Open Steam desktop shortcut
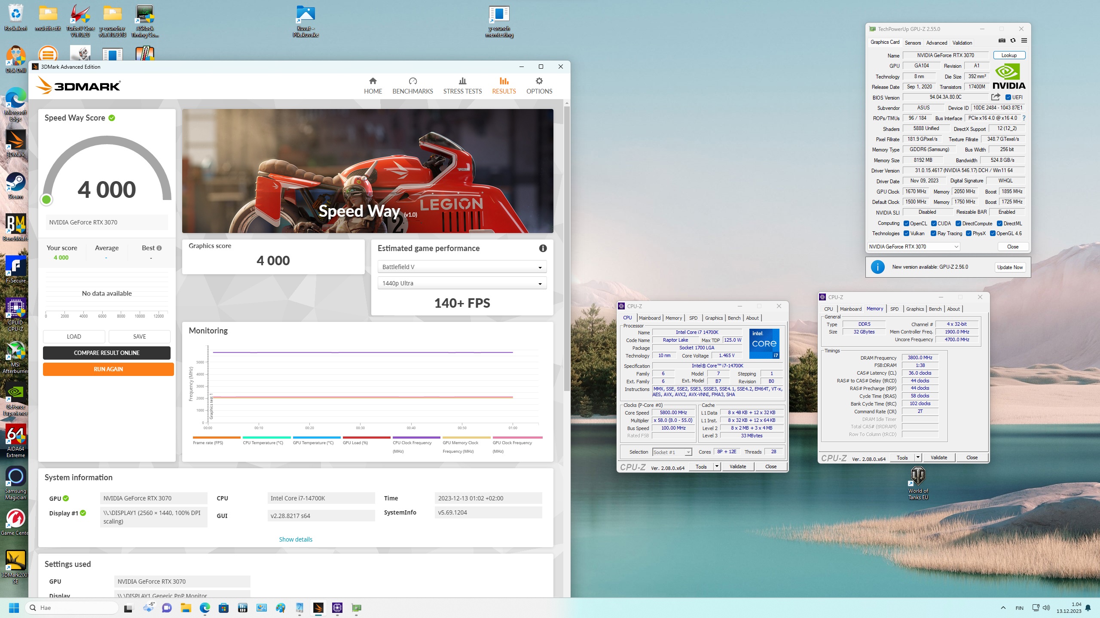Screen dimensions: 1100x618 pos(15,185)
